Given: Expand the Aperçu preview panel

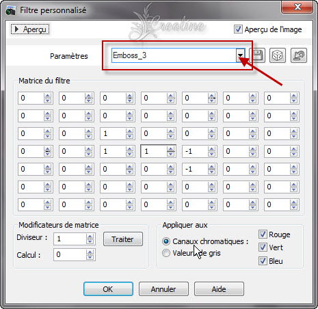Looking at the screenshot, I should coord(30,29).
